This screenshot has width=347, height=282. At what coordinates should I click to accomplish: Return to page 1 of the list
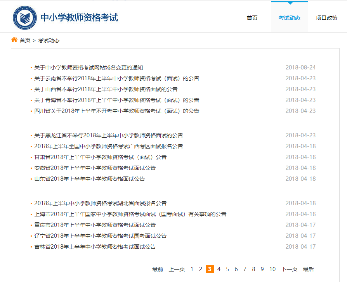pyautogui.click(x=192, y=268)
